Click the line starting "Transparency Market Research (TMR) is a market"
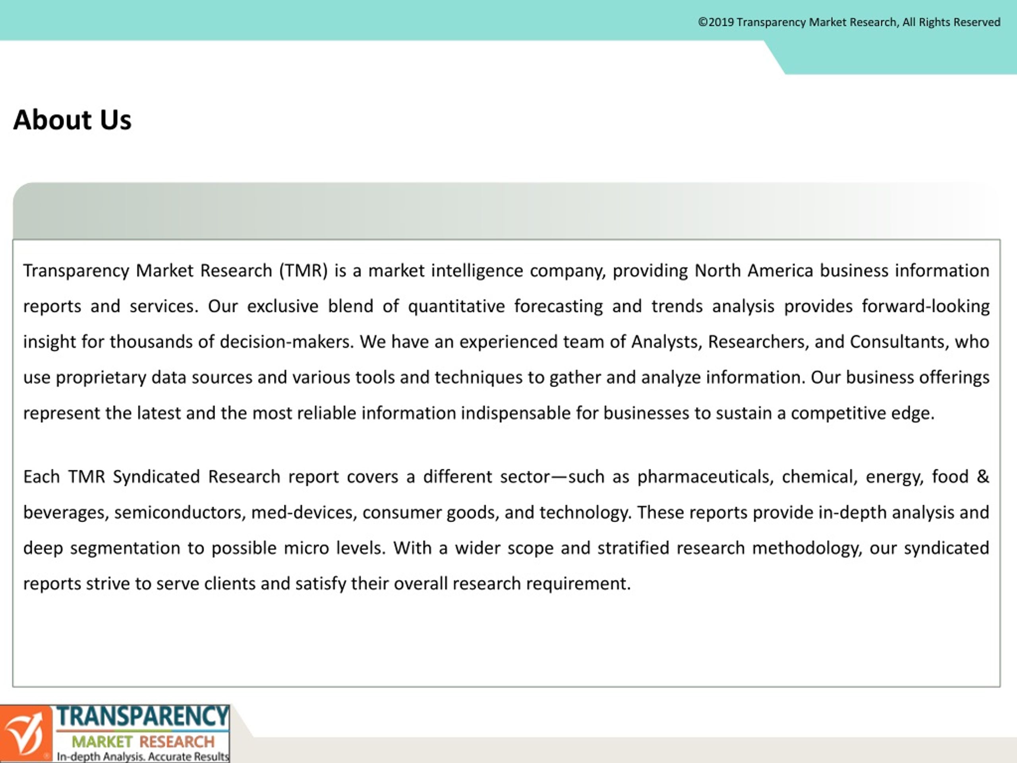This screenshot has height=763, width=1017. (506, 271)
